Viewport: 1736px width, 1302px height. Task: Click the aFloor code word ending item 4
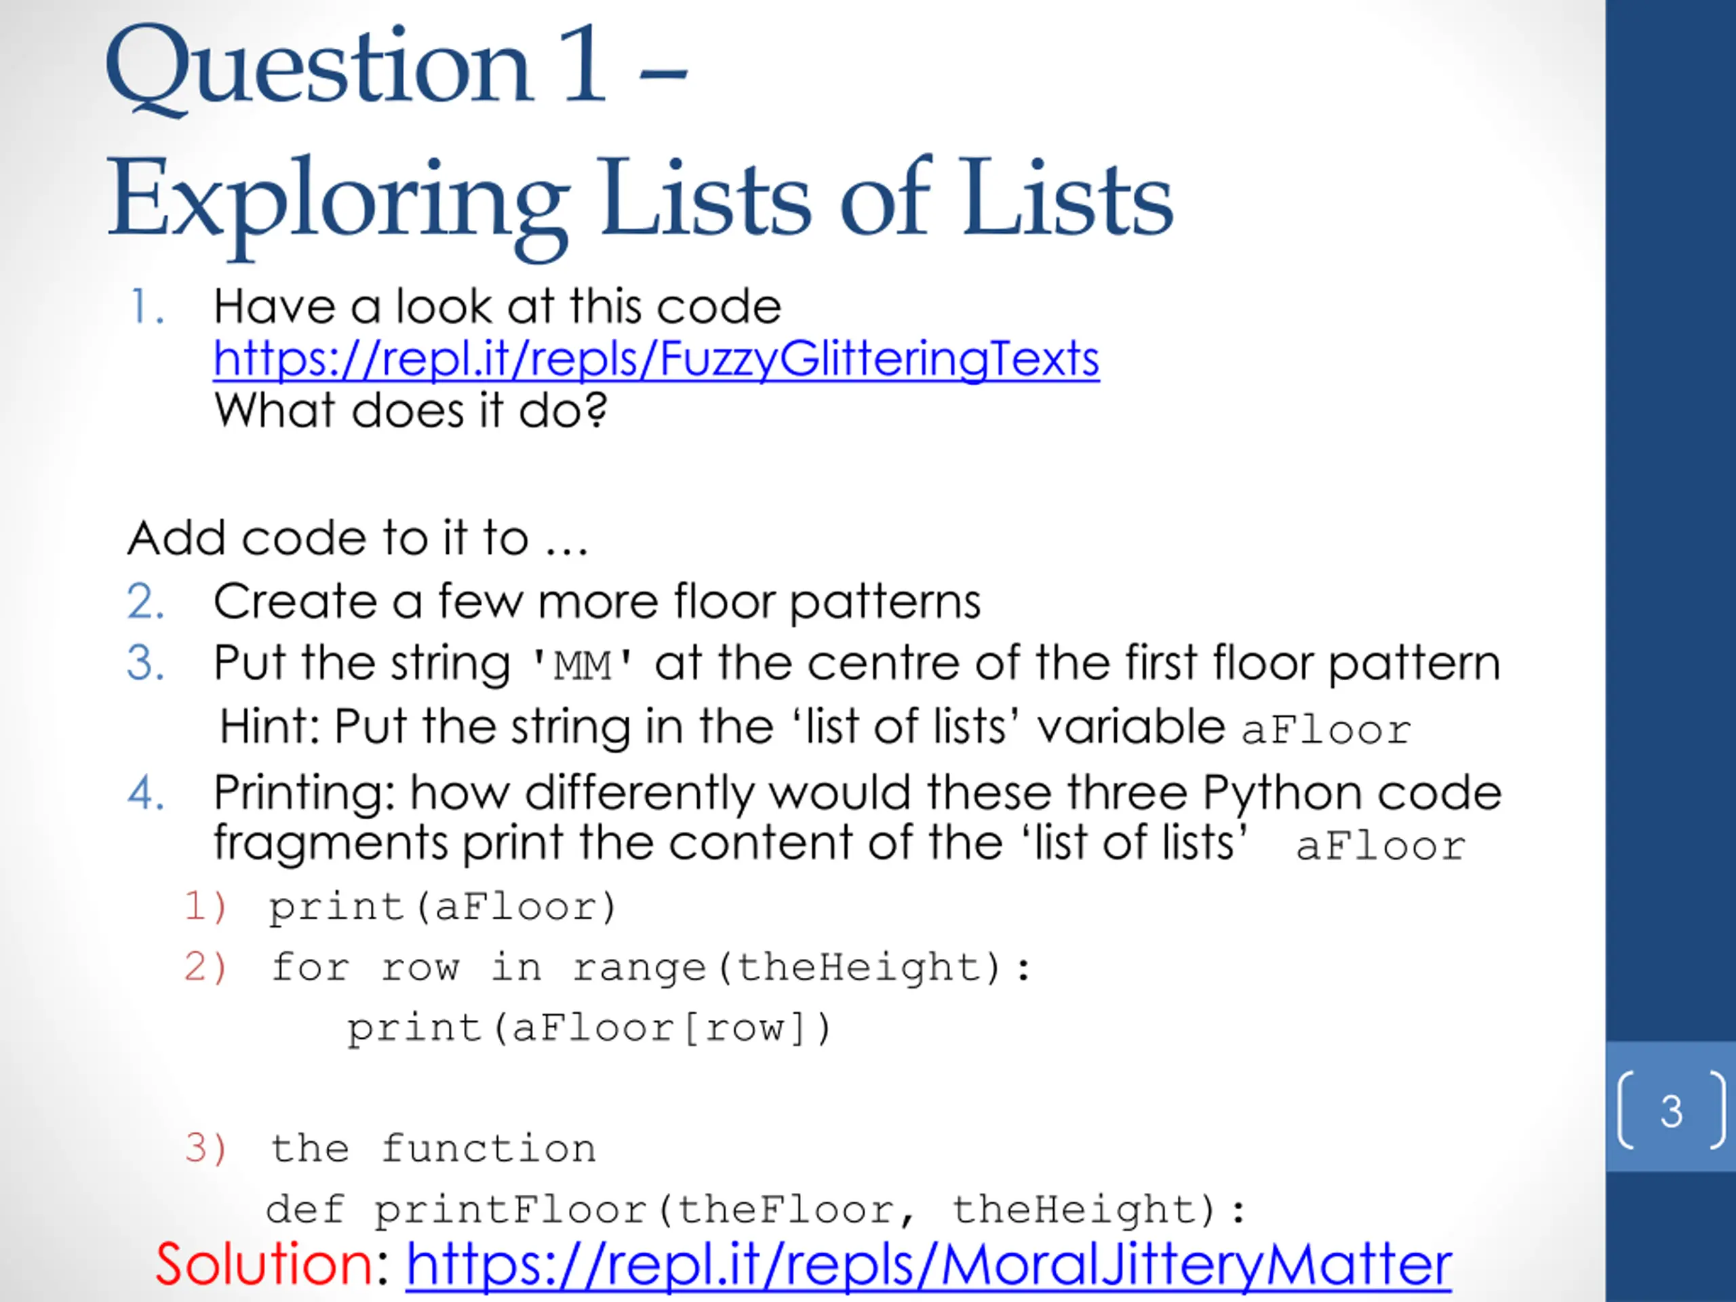point(1381,847)
